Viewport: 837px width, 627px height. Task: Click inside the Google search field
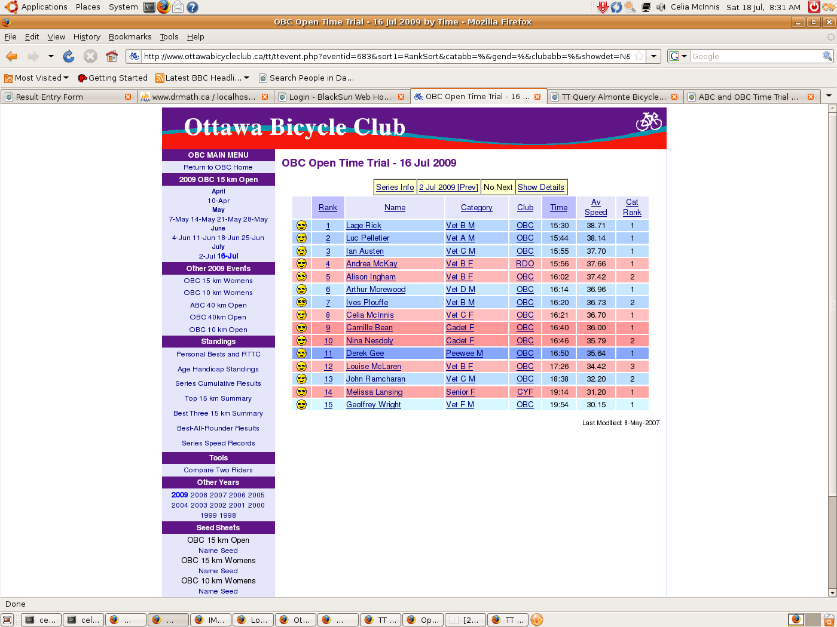point(756,56)
